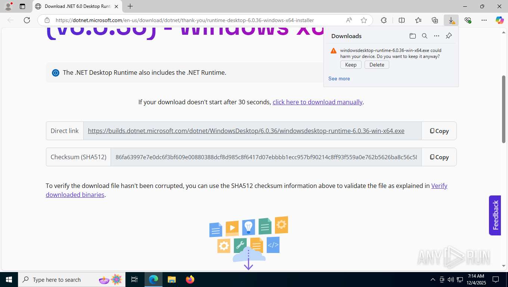Open Settings and more ellipsis menu

(x=484, y=20)
